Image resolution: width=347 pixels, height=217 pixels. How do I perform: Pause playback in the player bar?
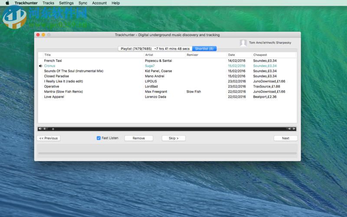click(45, 128)
